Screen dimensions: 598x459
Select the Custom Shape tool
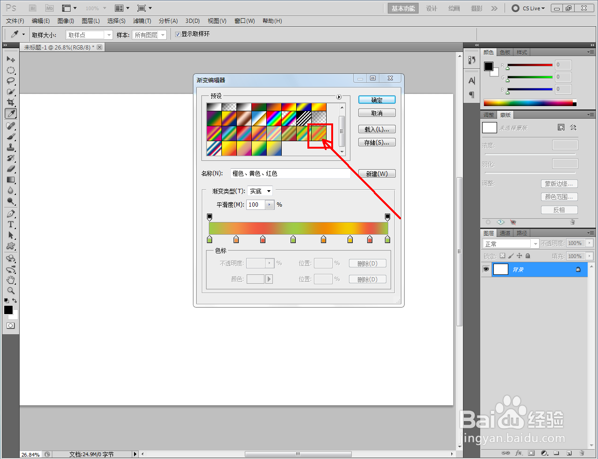click(x=11, y=246)
